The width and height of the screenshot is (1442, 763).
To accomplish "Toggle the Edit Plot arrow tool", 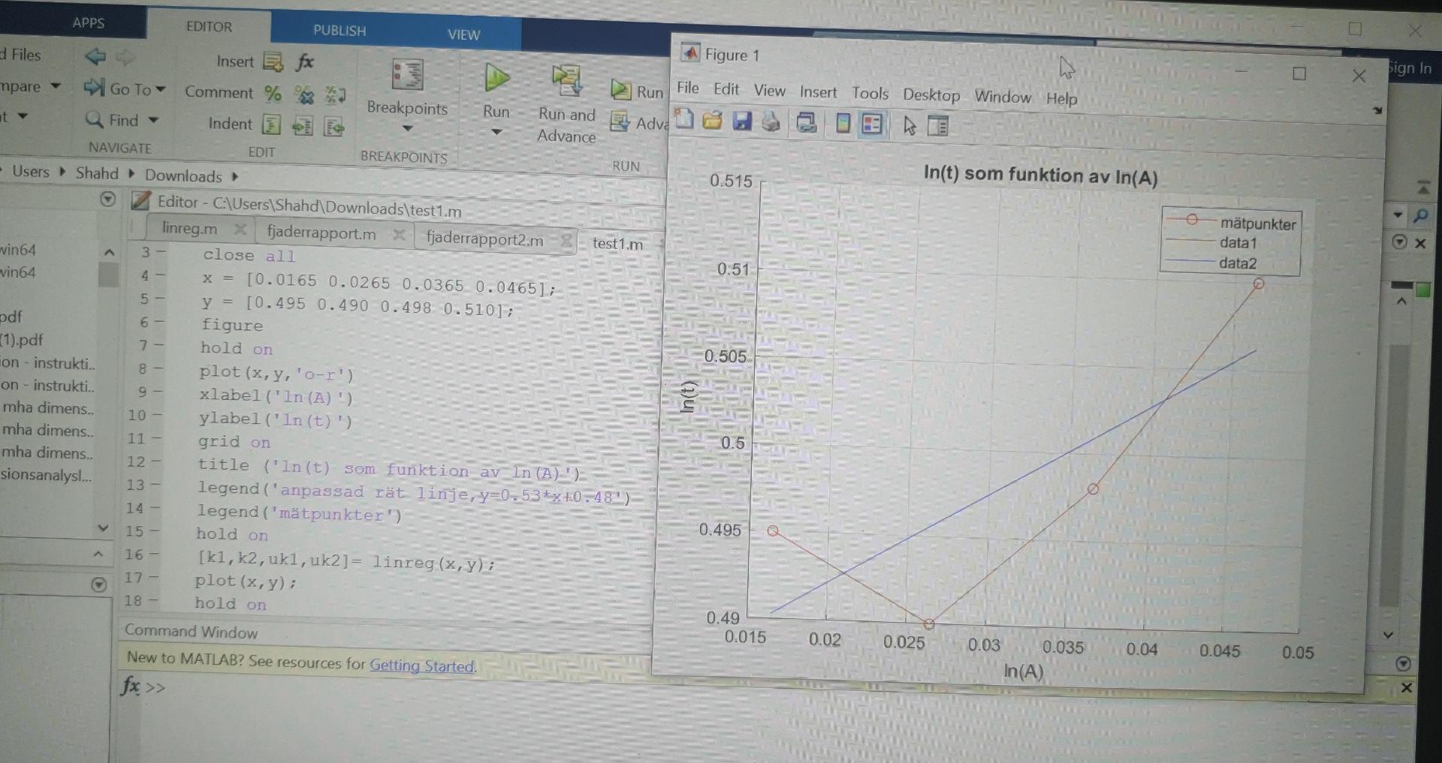I will pyautogui.click(x=909, y=125).
